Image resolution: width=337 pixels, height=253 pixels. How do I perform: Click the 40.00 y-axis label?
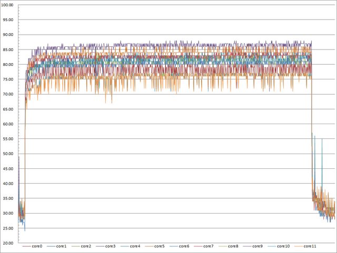coord(9,184)
